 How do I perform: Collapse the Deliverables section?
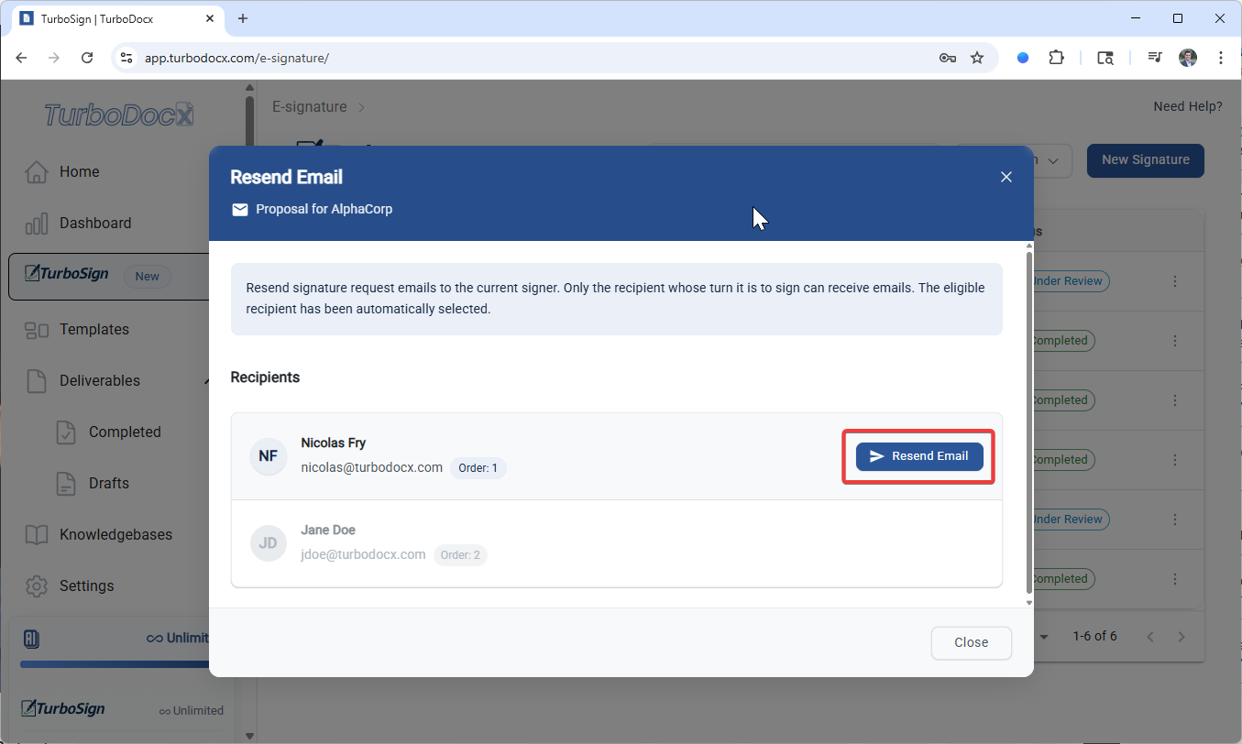pos(208,380)
